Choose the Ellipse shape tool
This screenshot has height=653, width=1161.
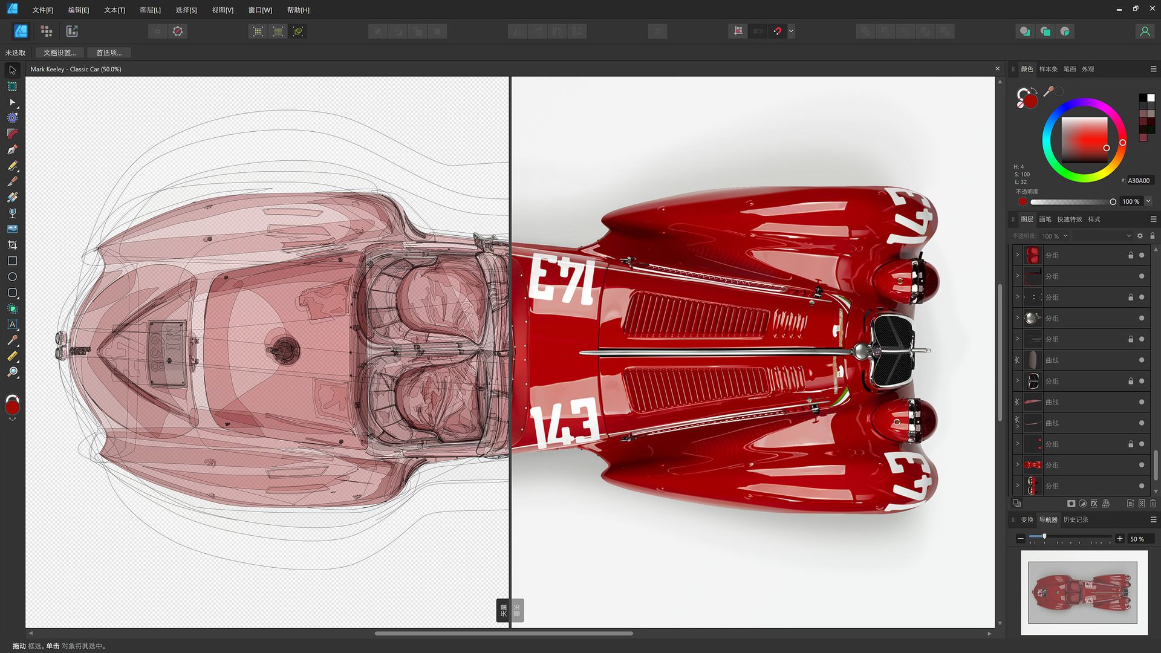point(12,277)
